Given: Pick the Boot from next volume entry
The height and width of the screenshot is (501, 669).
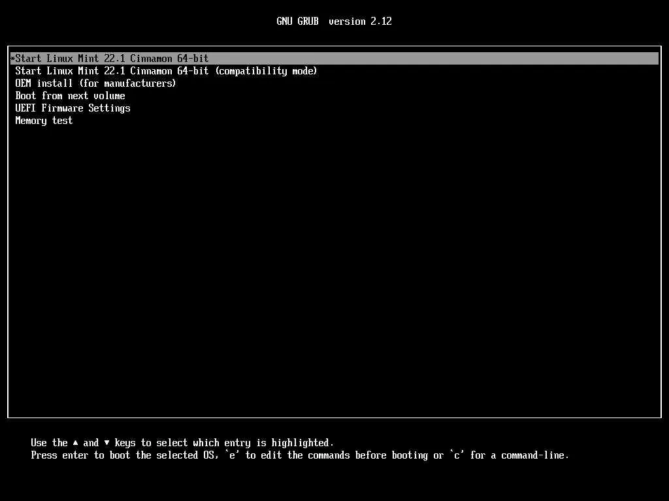Looking at the screenshot, I should pos(70,96).
